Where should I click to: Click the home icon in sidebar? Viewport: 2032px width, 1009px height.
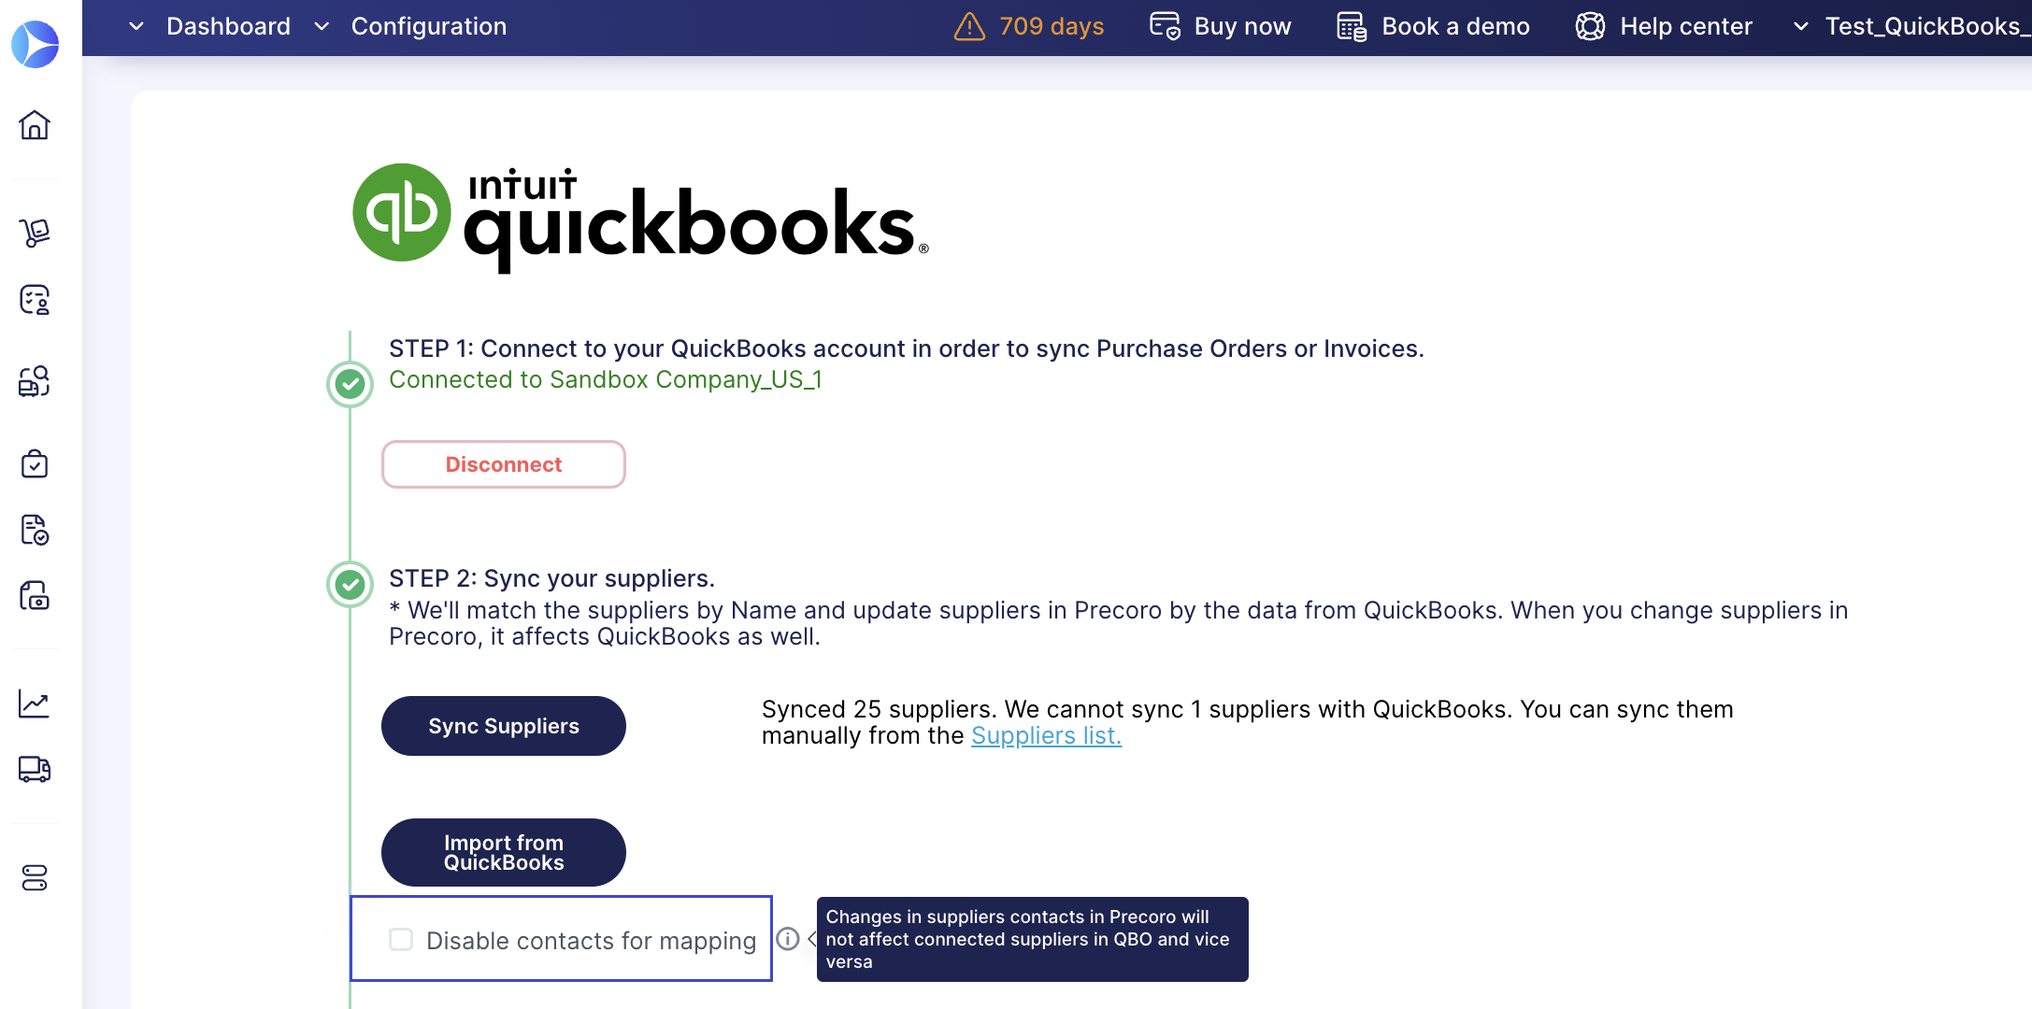coord(35,125)
